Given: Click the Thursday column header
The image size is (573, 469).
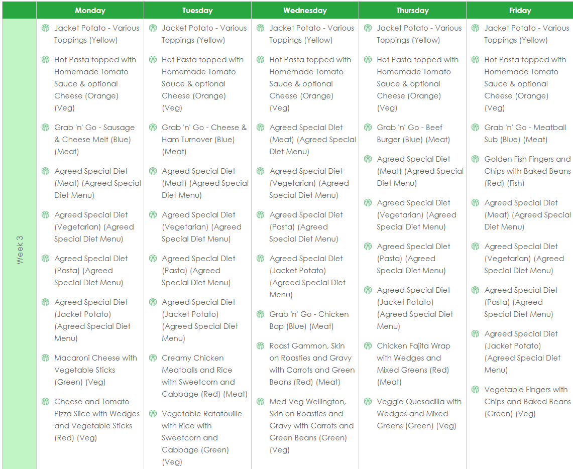Looking at the screenshot, I should (412, 10).
